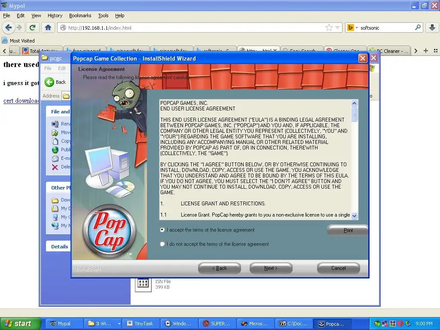Open the browser downloads arrow
The image size is (440, 330).
[432, 27]
